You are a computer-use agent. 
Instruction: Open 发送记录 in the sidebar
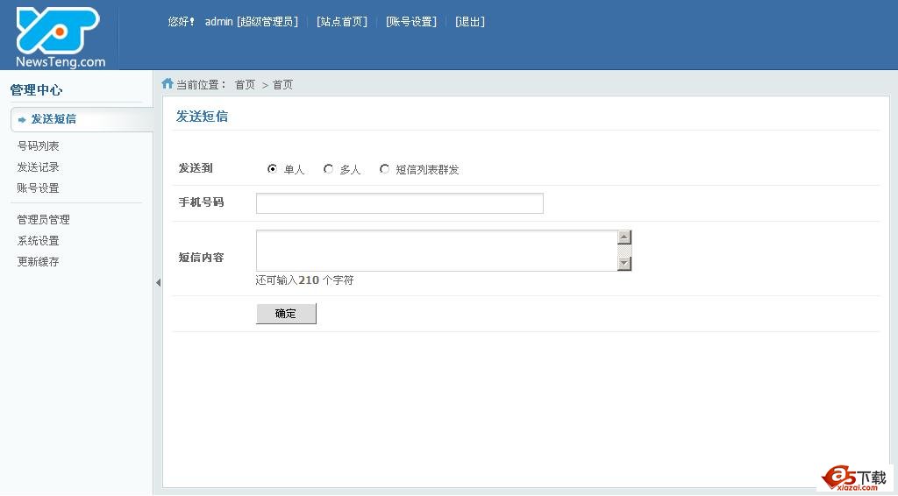click(39, 167)
